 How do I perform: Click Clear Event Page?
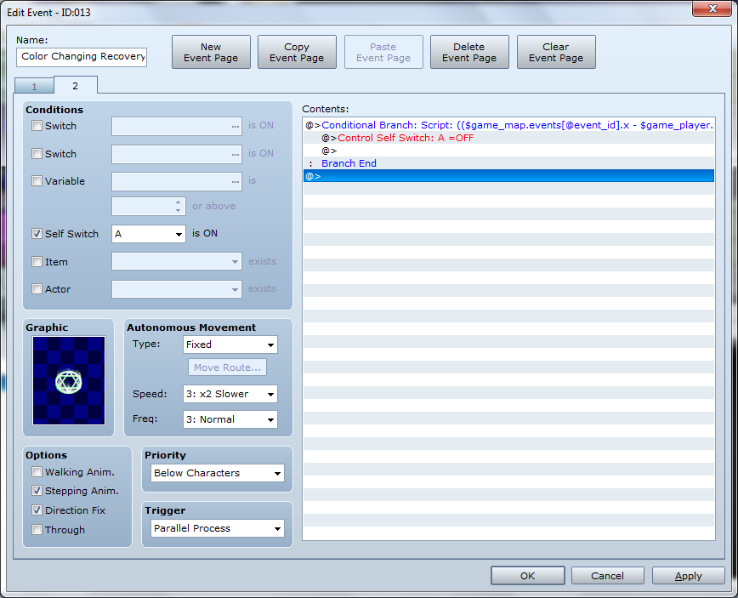pos(556,52)
